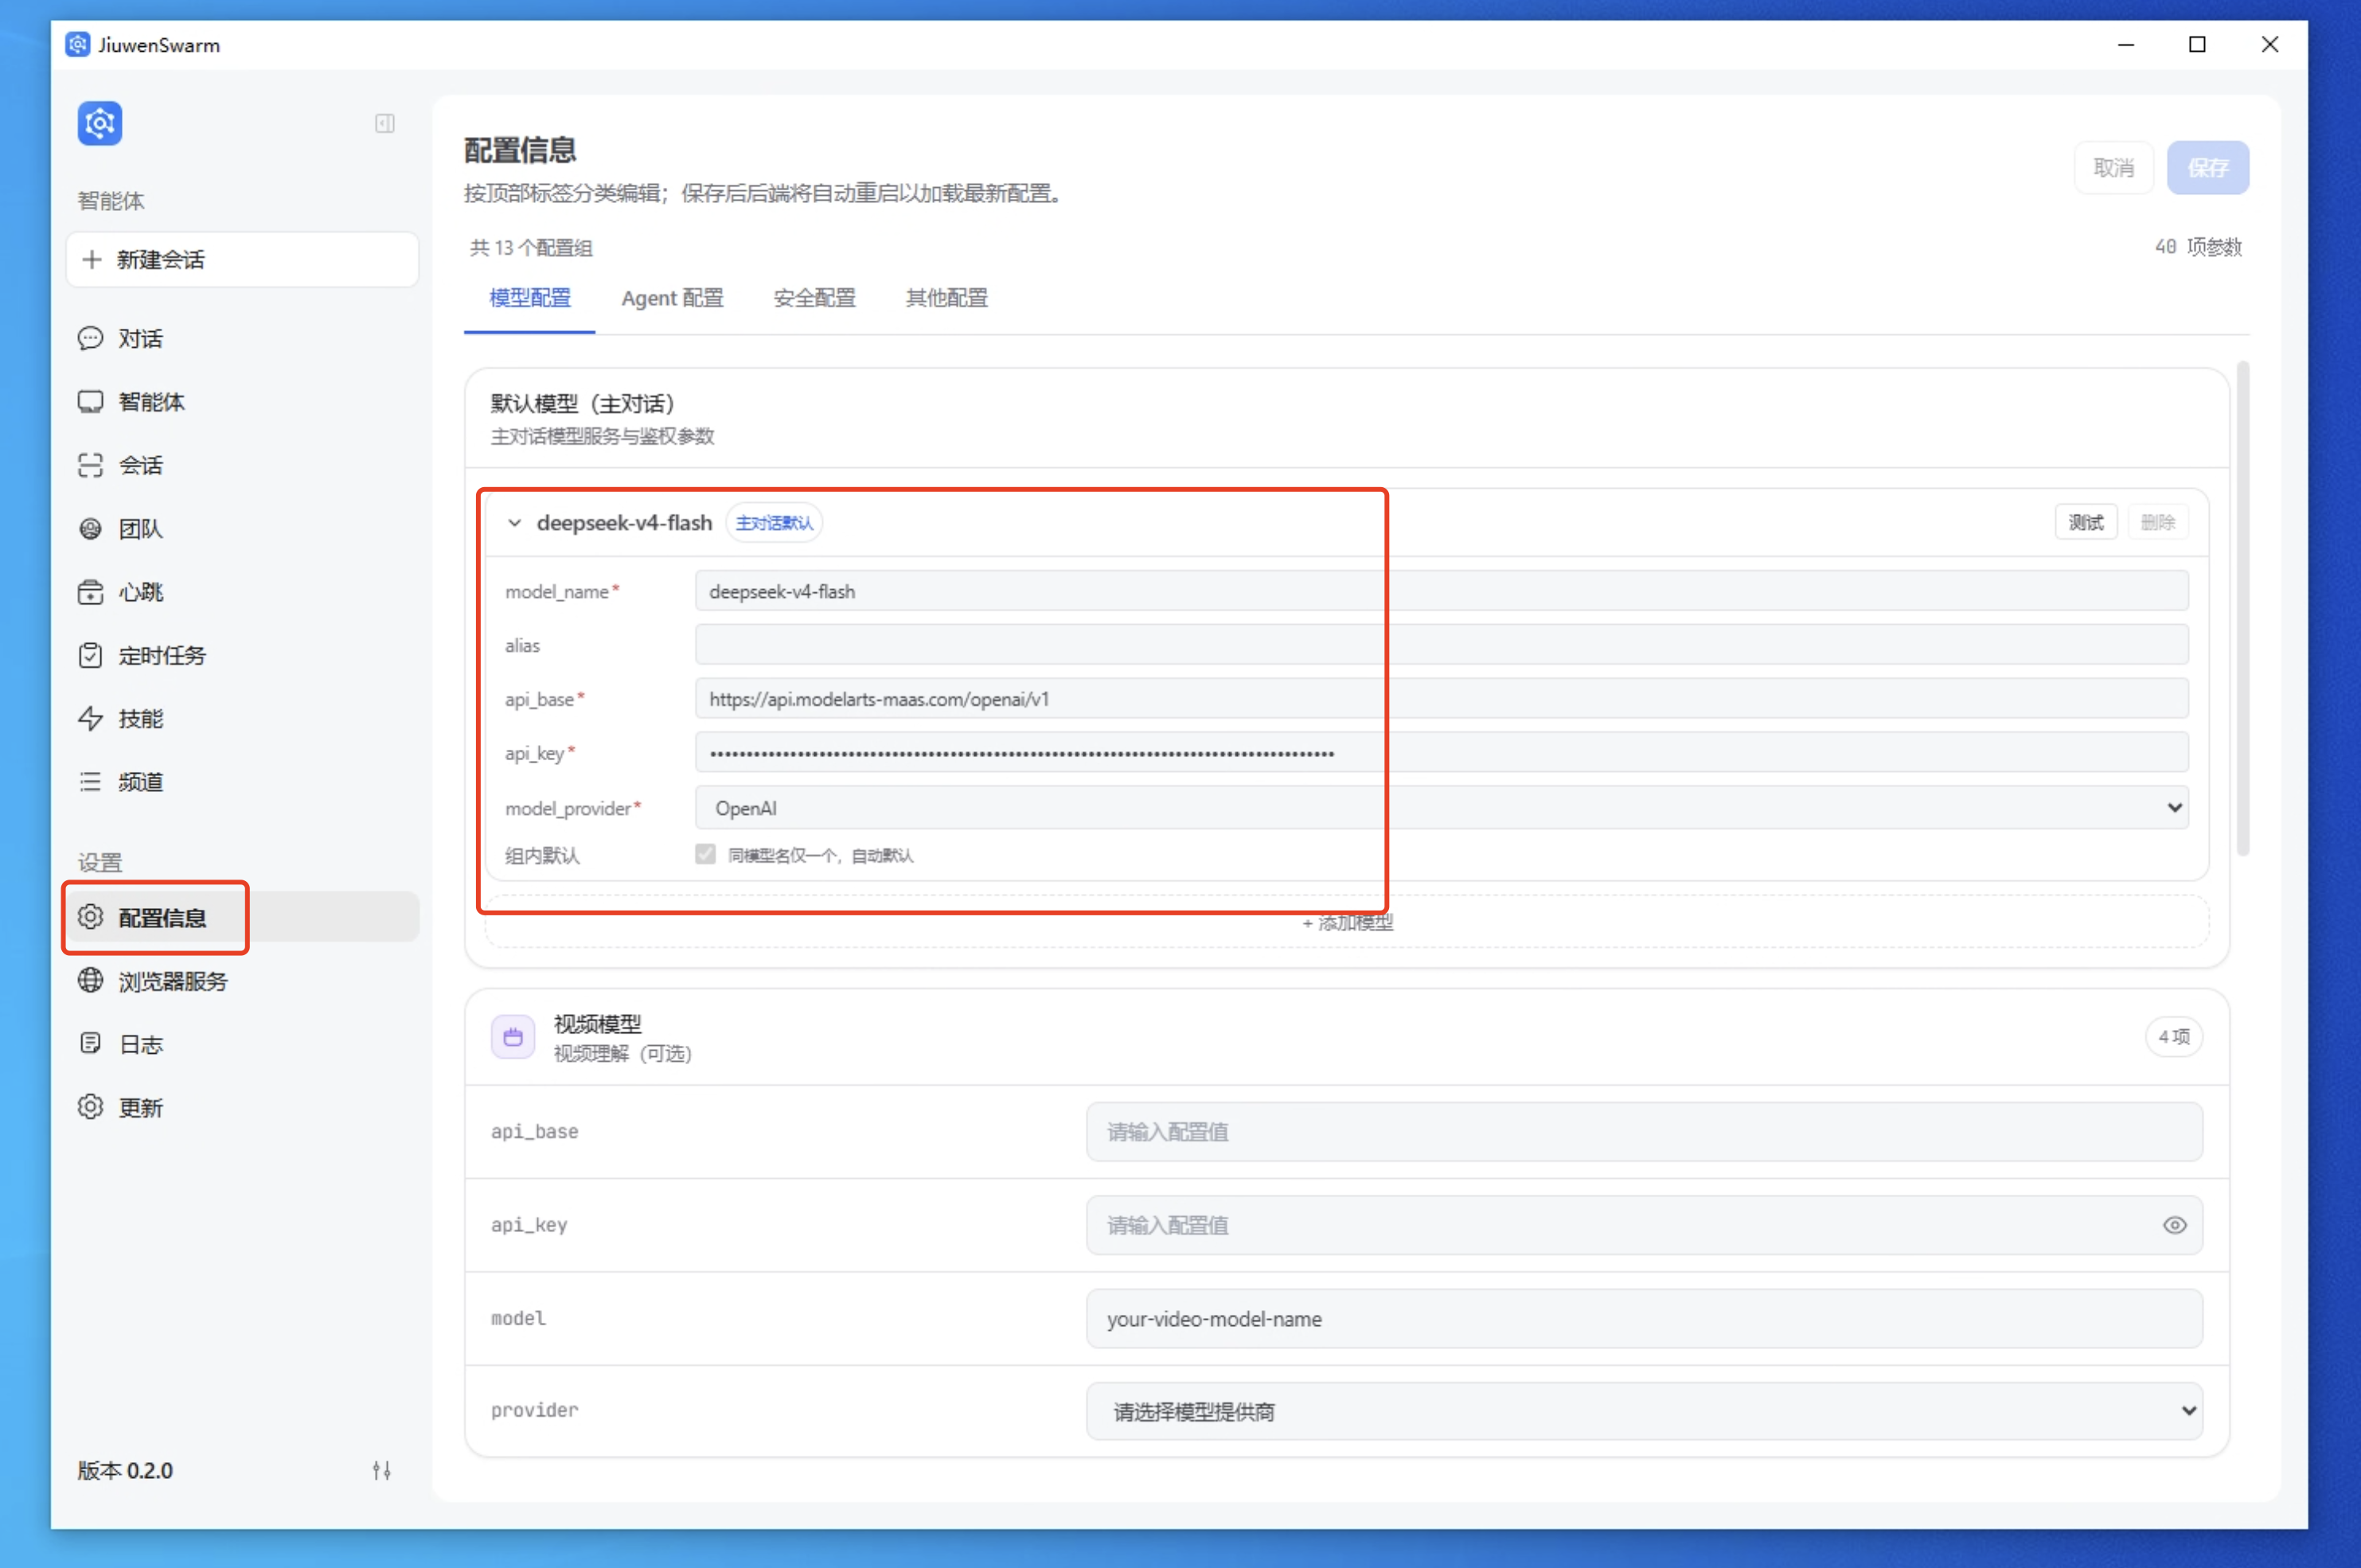
Task: Click the plus icon for 新建会话
Action: click(92, 260)
